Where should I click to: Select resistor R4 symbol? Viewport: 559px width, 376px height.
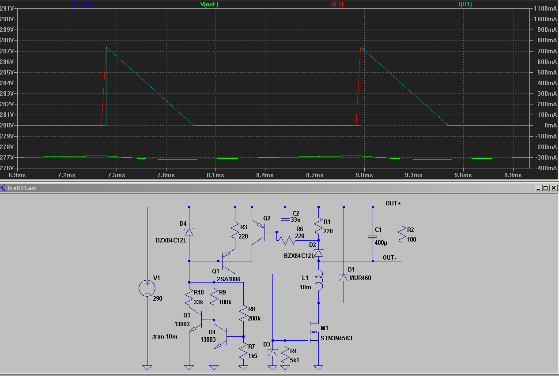(285, 356)
